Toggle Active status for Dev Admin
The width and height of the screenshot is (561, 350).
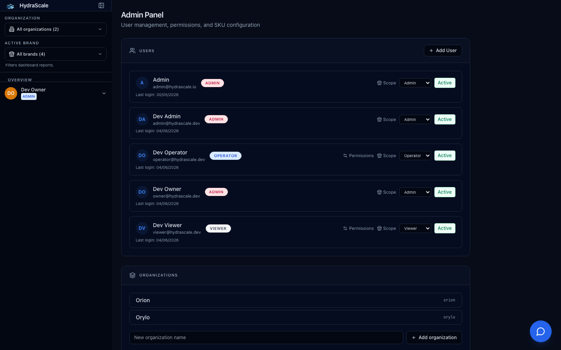[445, 119]
